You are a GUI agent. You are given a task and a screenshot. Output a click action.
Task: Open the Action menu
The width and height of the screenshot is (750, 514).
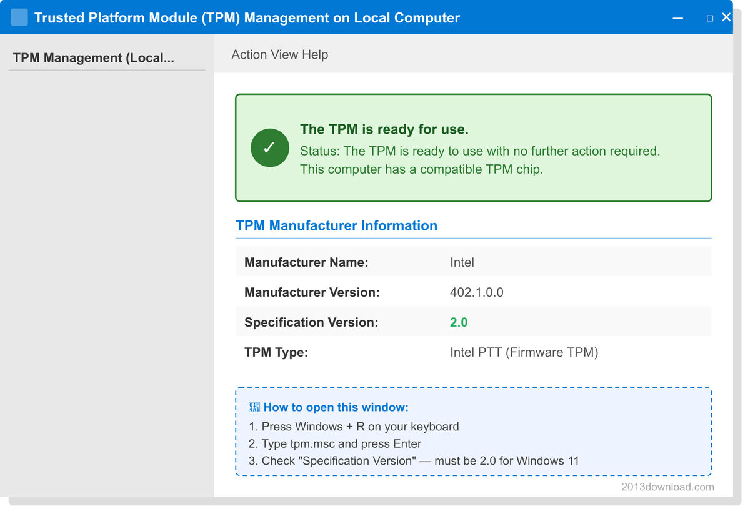pos(249,55)
